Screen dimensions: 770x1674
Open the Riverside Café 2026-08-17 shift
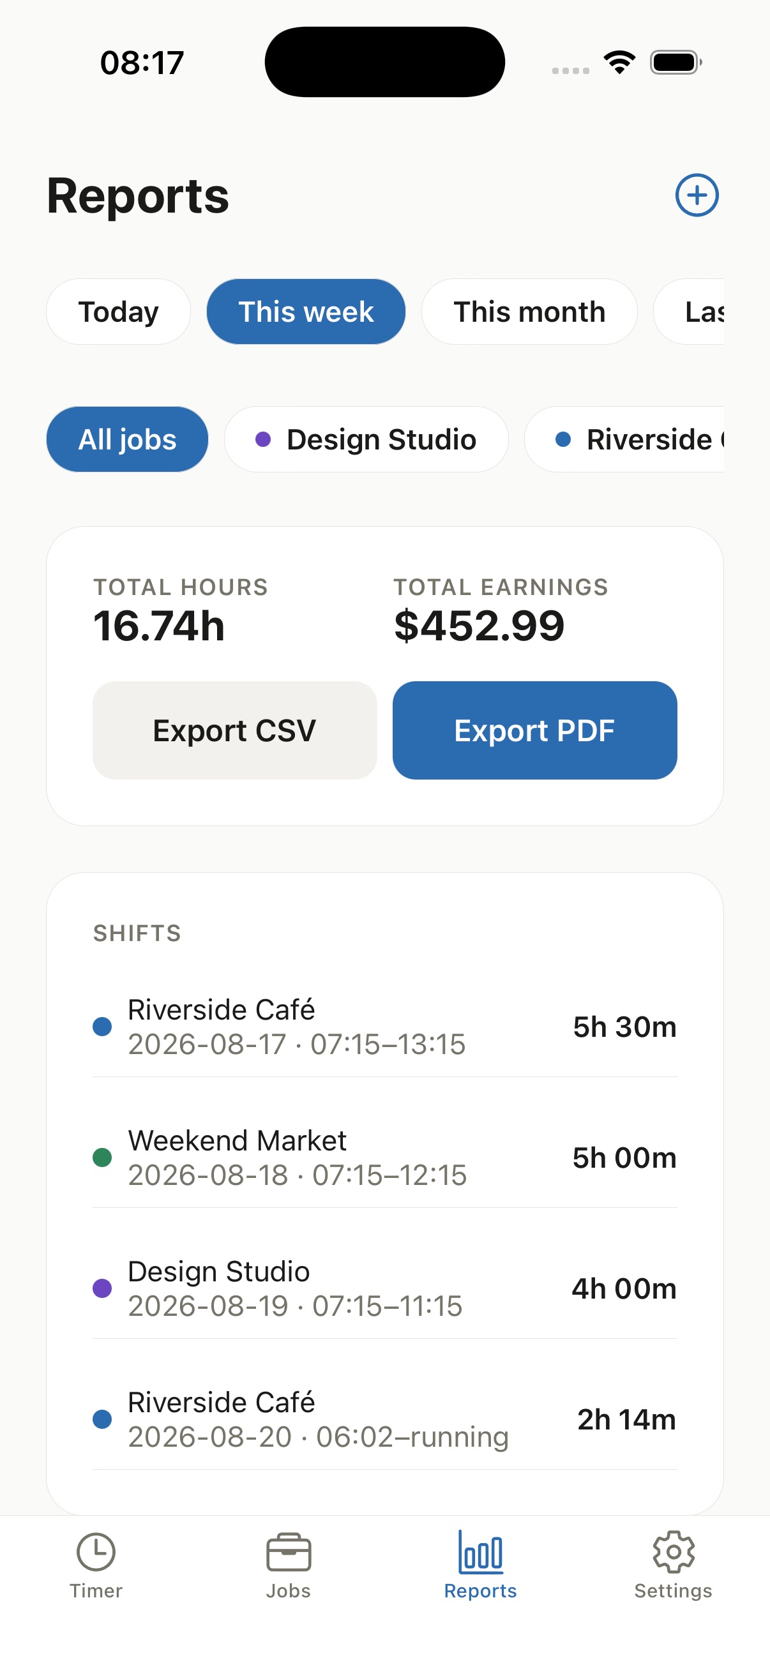384,1027
